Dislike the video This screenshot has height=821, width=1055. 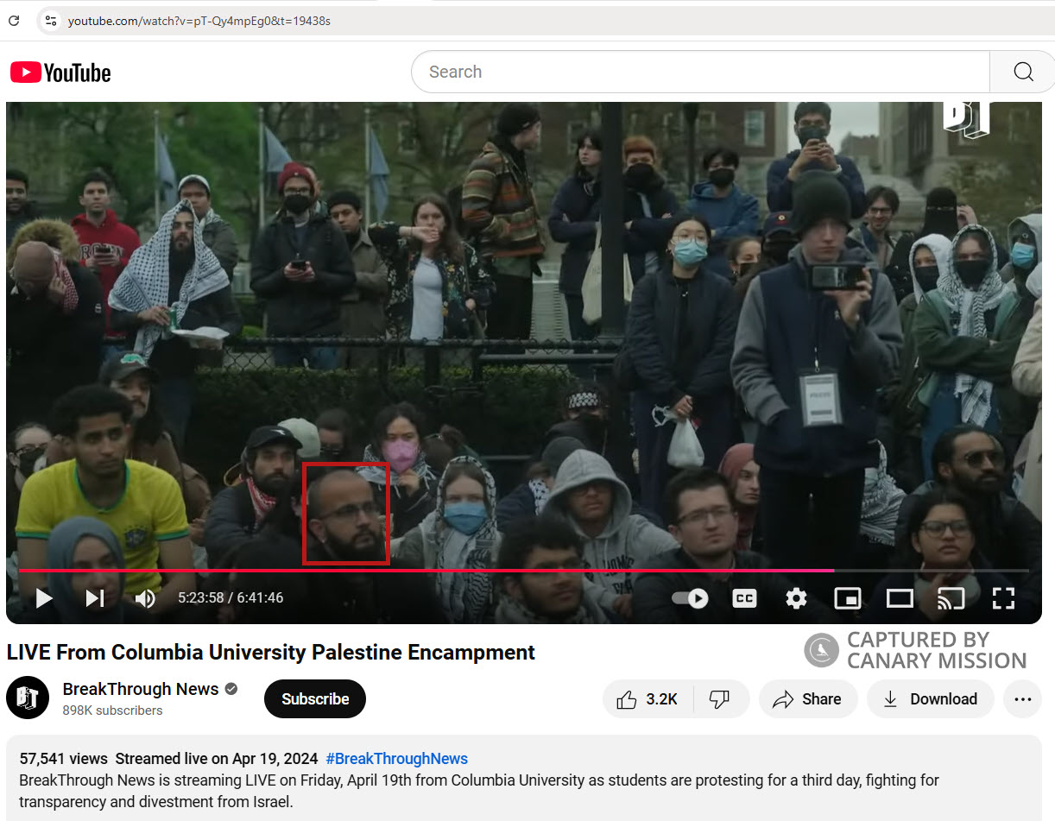pyautogui.click(x=722, y=698)
